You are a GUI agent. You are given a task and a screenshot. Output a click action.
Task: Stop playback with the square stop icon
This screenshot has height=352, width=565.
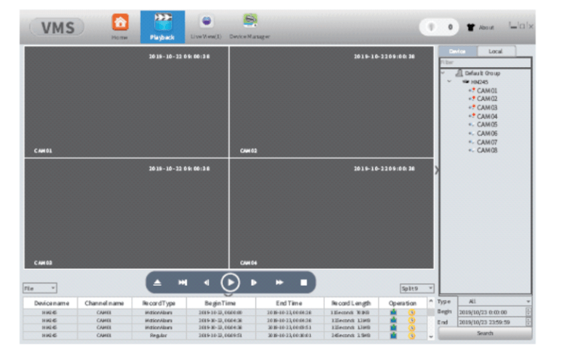[304, 283]
